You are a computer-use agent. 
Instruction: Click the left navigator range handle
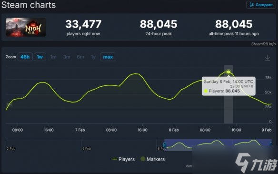tap(165, 145)
